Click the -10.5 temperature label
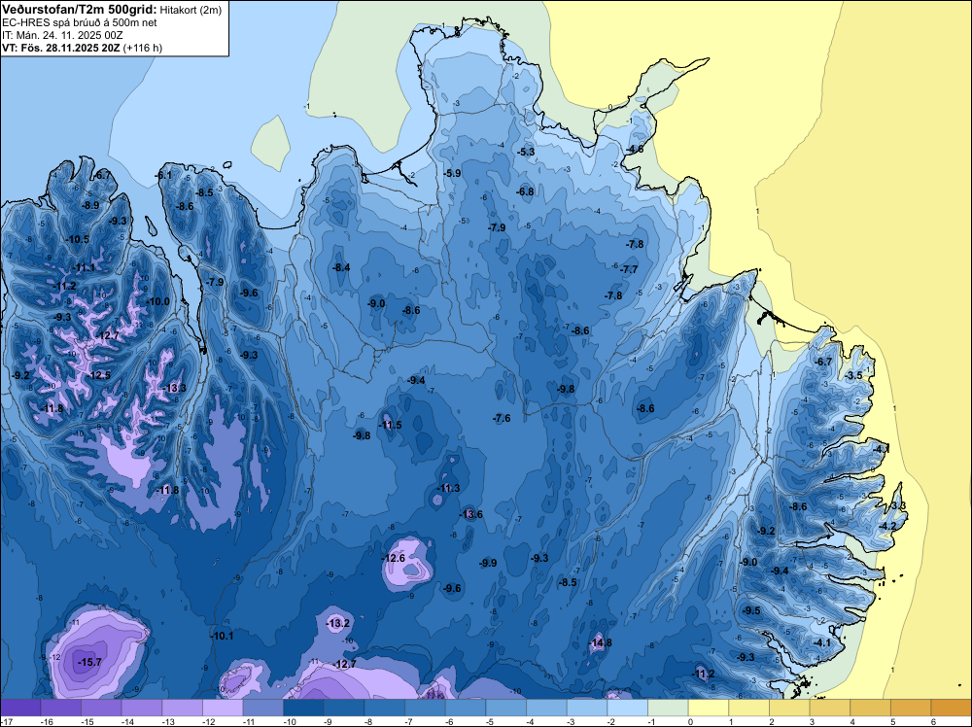Image resolution: width=972 pixels, height=727 pixels. (x=78, y=239)
